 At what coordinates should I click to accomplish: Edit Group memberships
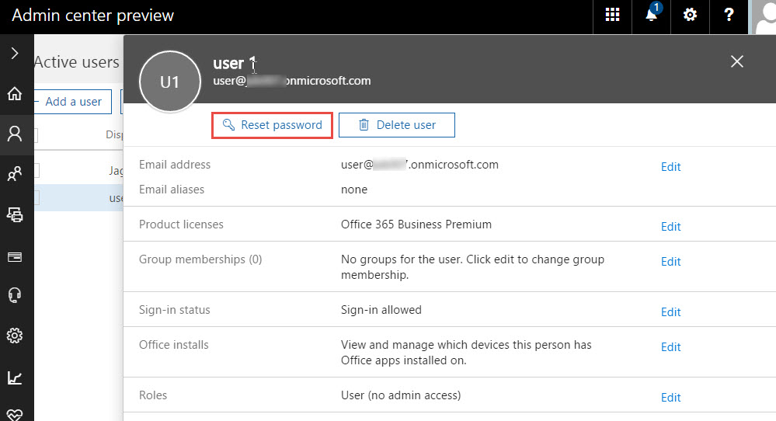pyautogui.click(x=670, y=262)
